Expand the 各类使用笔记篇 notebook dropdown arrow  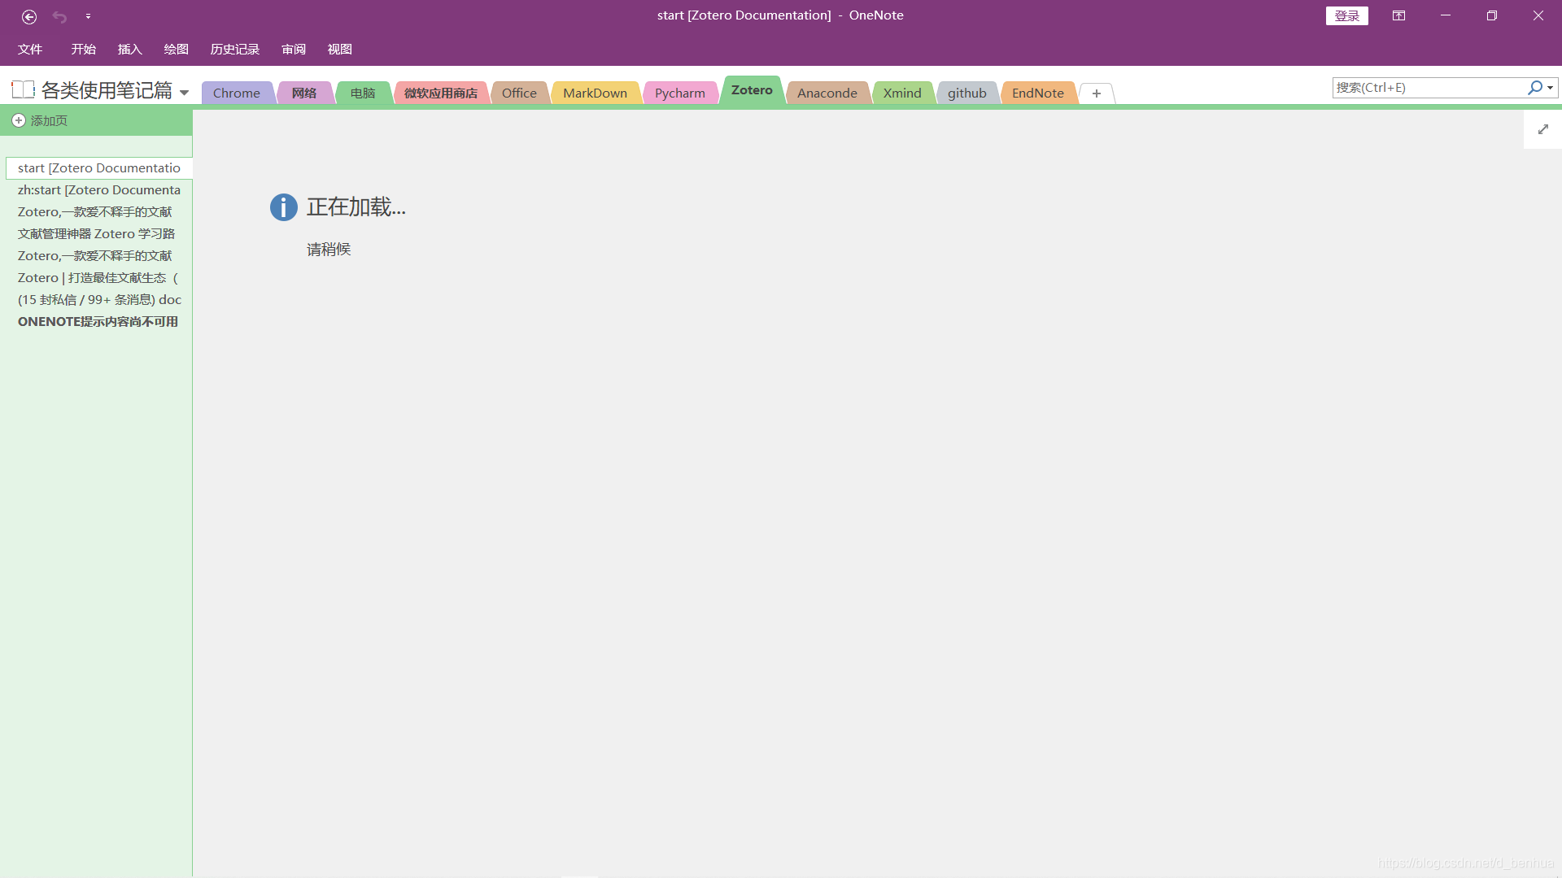(184, 93)
